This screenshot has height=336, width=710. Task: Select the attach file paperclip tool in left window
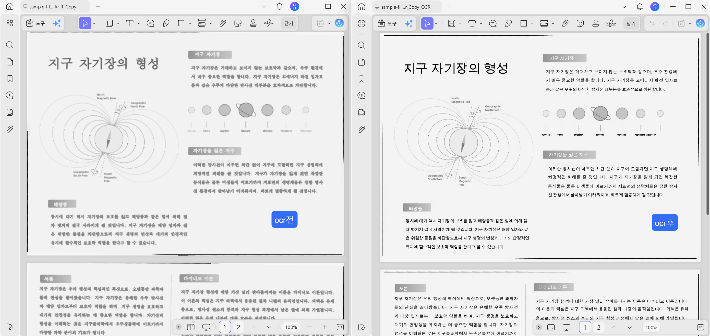click(223, 23)
